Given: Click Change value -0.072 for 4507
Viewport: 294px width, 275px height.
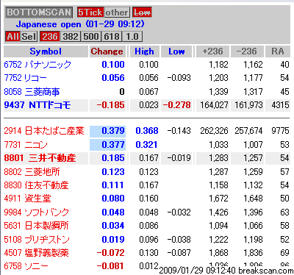Looking at the screenshot, I should click(x=110, y=253).
